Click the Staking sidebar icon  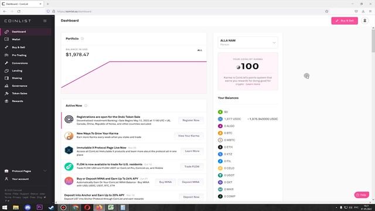pos(6,78)
